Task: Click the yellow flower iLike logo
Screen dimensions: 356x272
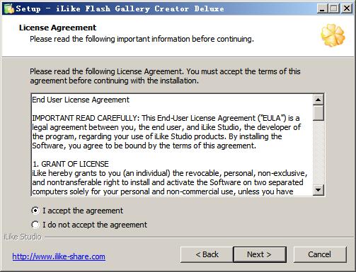Action: (x=333, y=35)
